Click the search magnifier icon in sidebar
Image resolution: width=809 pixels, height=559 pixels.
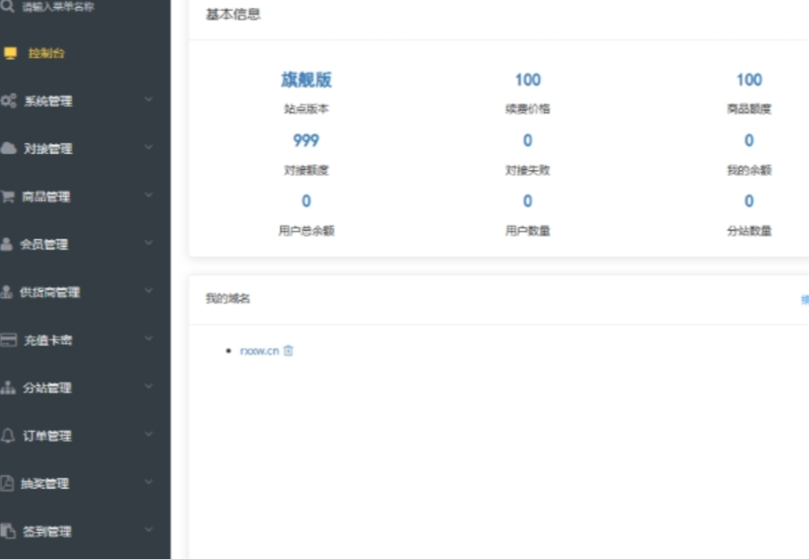pos(7,5)
